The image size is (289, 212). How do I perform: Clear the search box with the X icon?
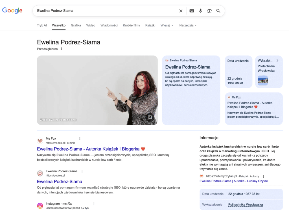(181, 11)
